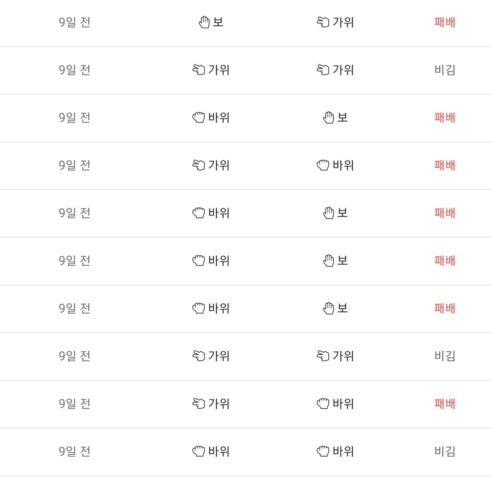Select the left 가위 icon in the first 비김 row
Screen dimensions: 491x478
199,70
